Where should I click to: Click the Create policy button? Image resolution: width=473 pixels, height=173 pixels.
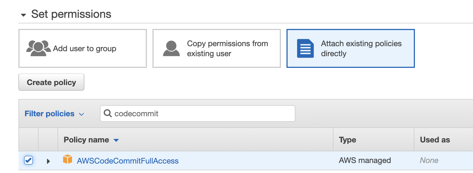point(51,82)
